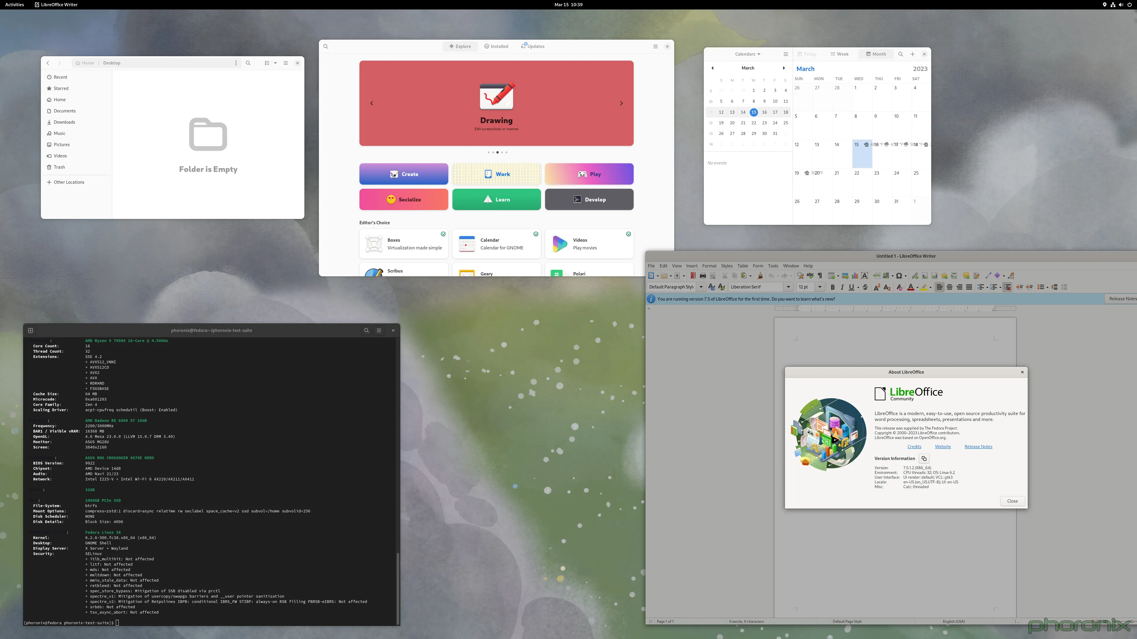Viewport: 1137px width, 639px height.
Task: Toggle Center Horizontally alignment
Action: [x=950, y=287]
